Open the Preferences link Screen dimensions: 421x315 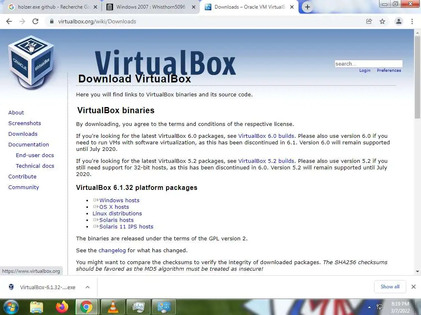(389, 71)
